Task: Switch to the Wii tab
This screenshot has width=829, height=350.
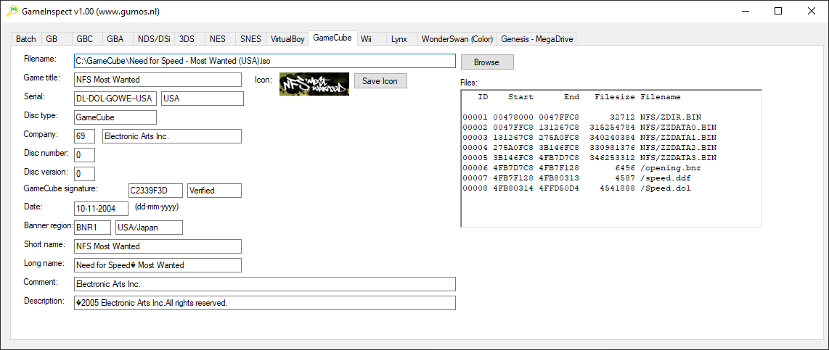Action: 367,39
